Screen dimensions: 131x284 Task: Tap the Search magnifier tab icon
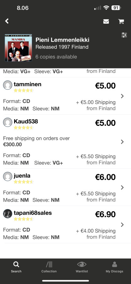(16, 265)
